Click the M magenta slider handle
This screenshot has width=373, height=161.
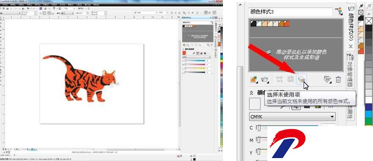point(258,140)
